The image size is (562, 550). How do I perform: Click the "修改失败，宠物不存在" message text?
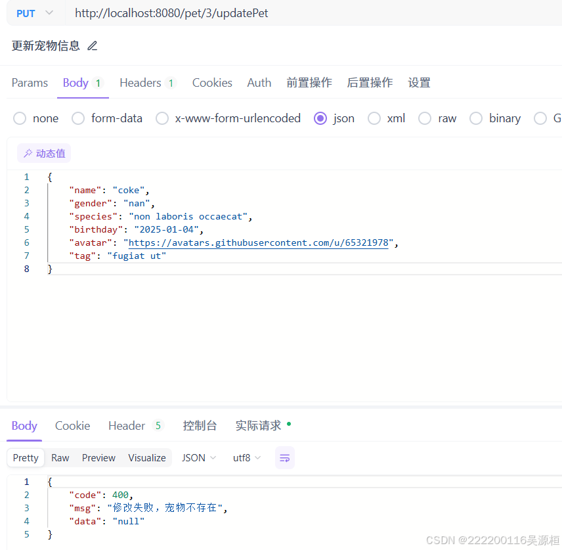point(165,508)
